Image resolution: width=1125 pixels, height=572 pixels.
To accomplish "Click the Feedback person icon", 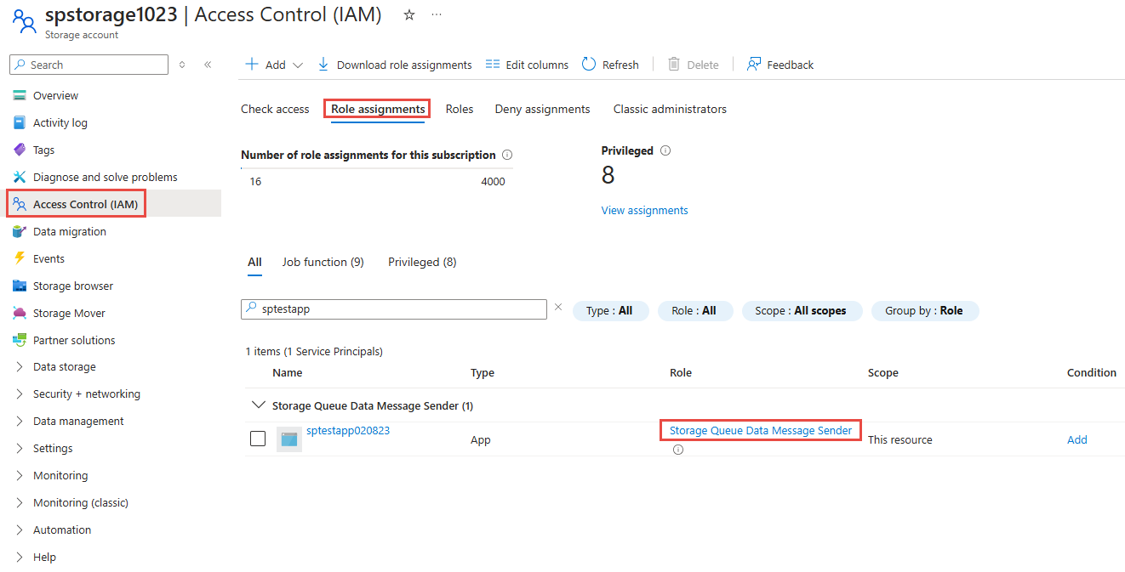I will pos(754,65).
